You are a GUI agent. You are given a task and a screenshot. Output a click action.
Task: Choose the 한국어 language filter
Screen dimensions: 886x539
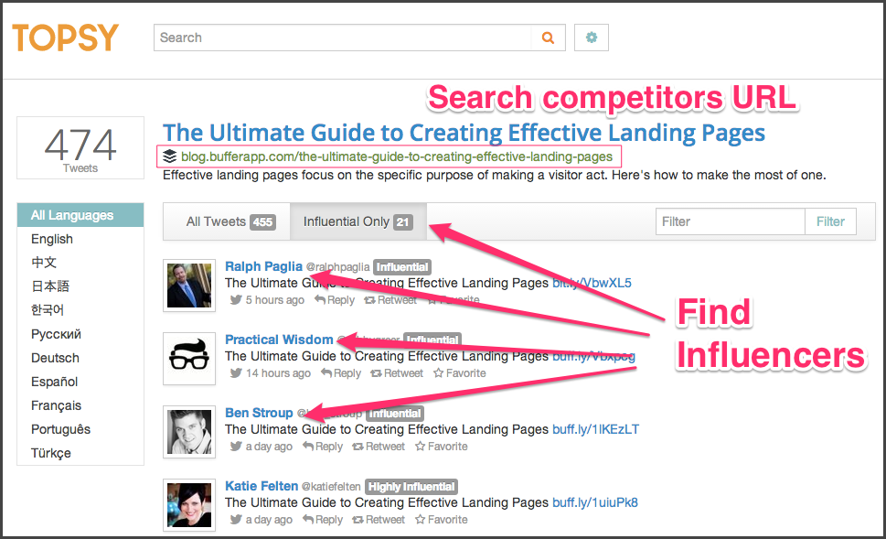pos(48,310)
